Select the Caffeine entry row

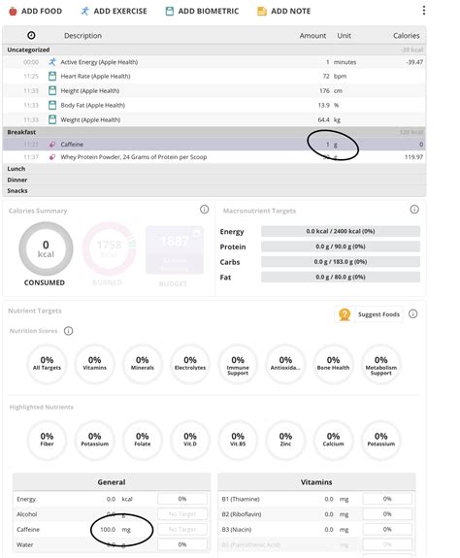point(214,145)
